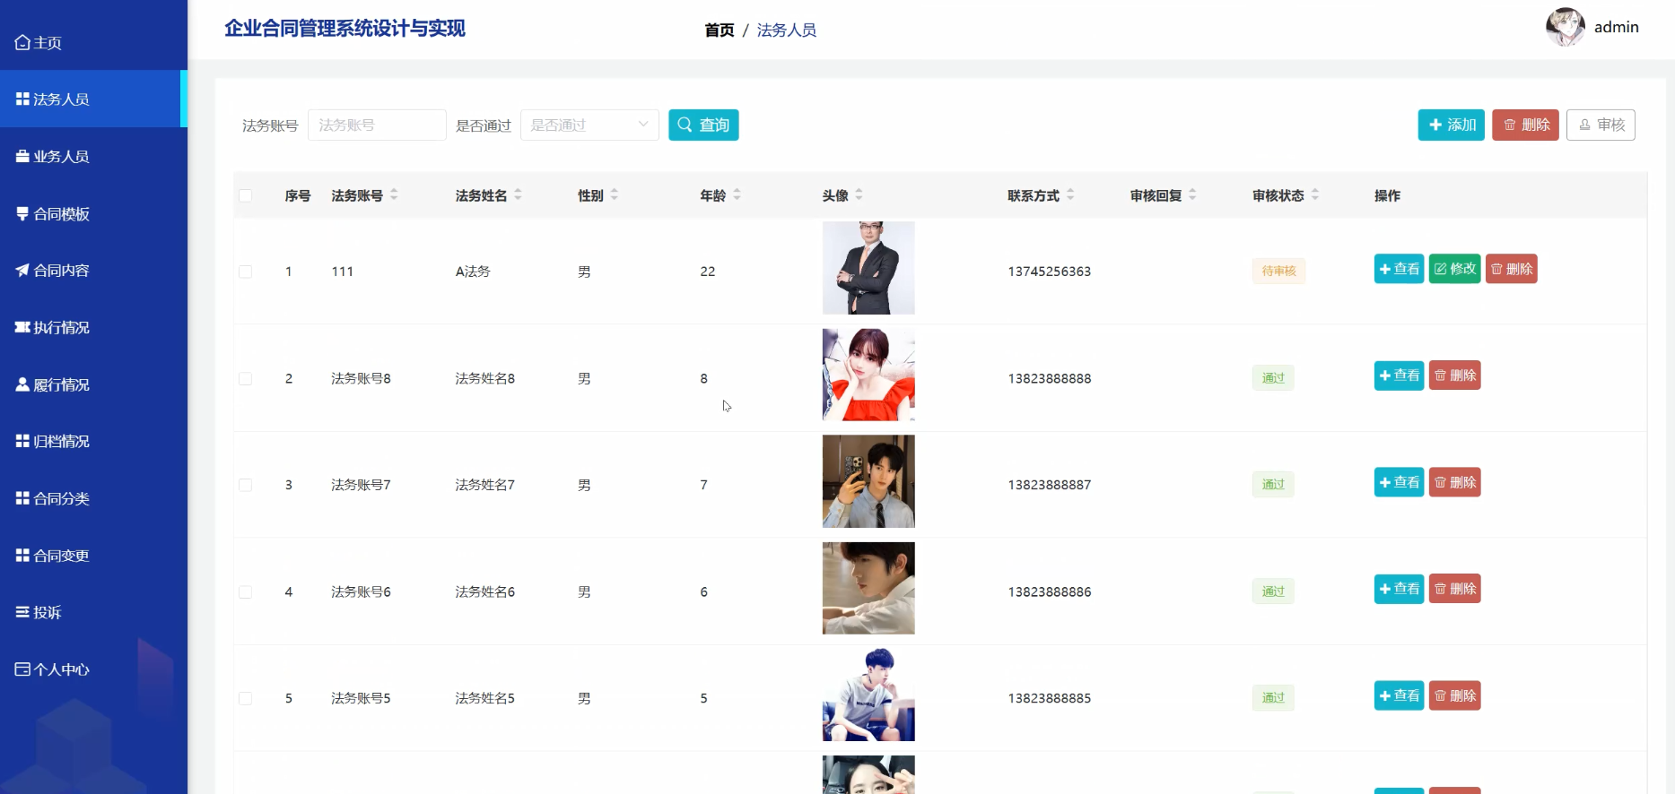
Task: Open avatar photo of 法务姓名7
Action: (868, 481)
